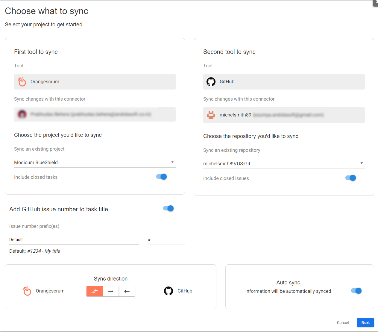The image size is (378, 332).
Task: Disable Add GitHub issue number to task title
Action: click(168, 208)
